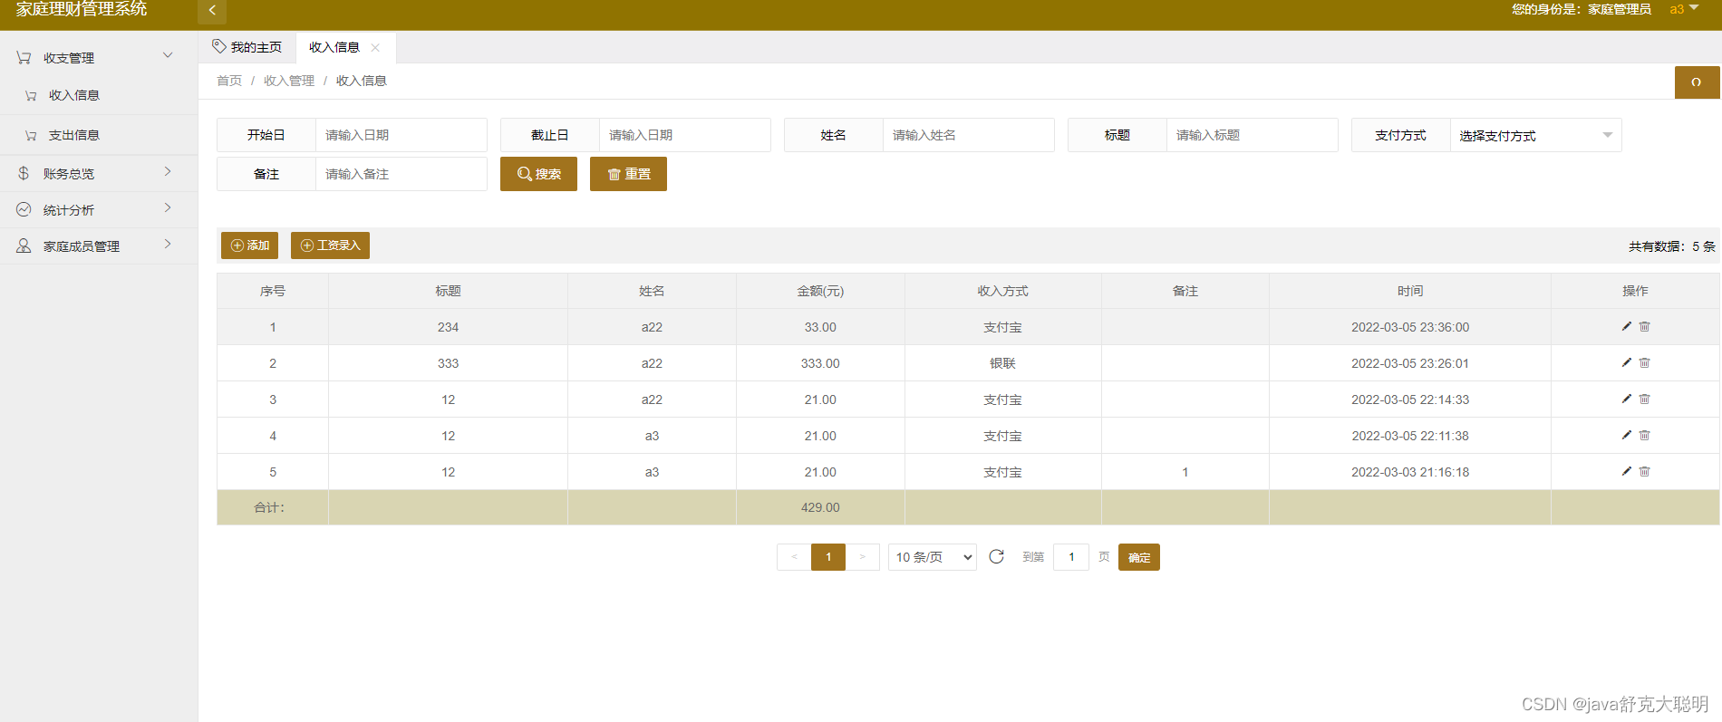The image size is (1722, 722).
Task: Open the 选择支付方式 dropdown
Action: 1535,135
